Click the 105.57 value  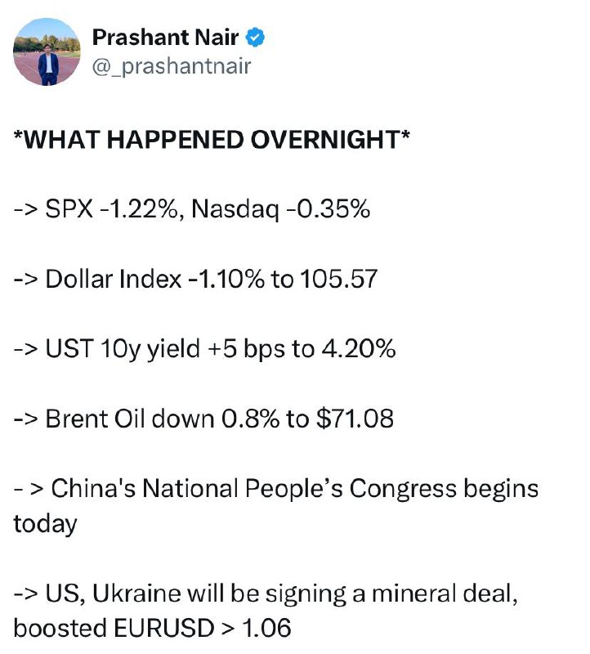[x=338, y=279]
